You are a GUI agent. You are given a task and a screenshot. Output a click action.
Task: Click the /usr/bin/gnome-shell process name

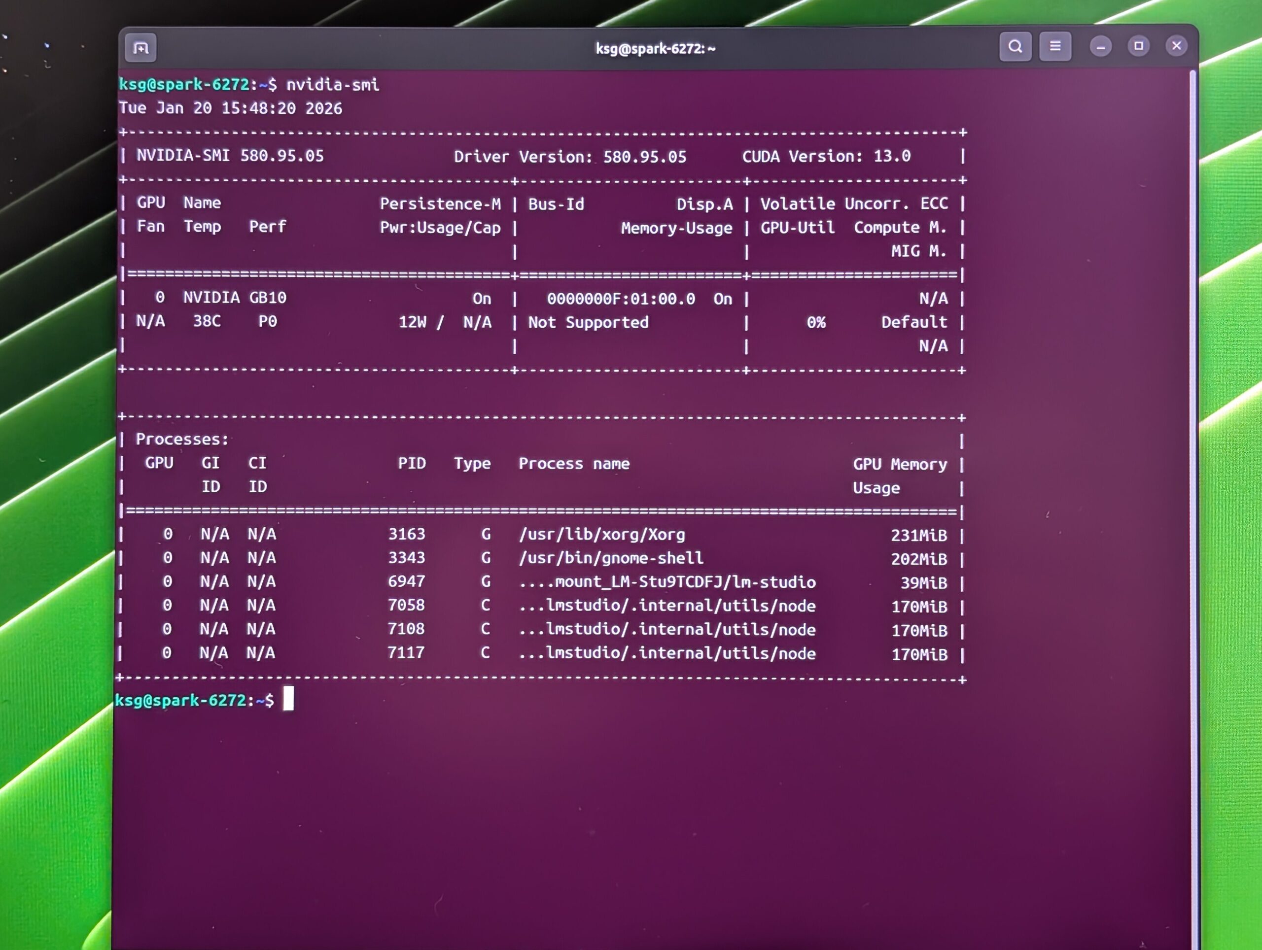point(611,558)
